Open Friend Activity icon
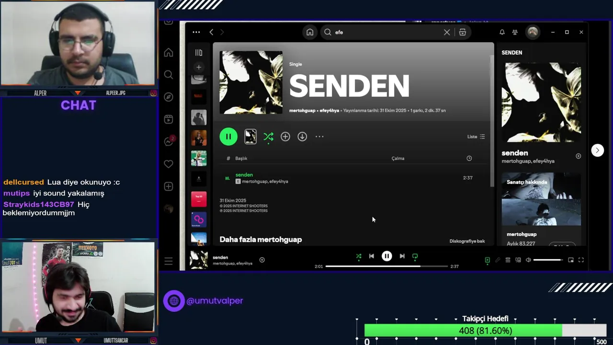Image resolution: width=613 pixels, height=345 pixels. pyautogui.click(x=515, y=32)
